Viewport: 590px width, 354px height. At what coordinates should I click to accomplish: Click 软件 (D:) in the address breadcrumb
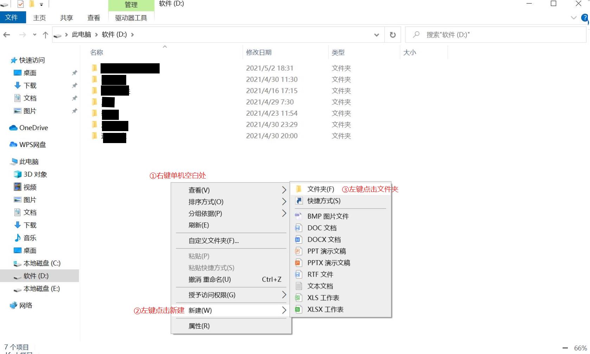click(x=114, y=34)
